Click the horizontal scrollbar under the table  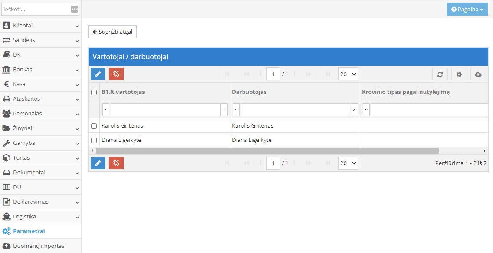[x=267, y=151]
